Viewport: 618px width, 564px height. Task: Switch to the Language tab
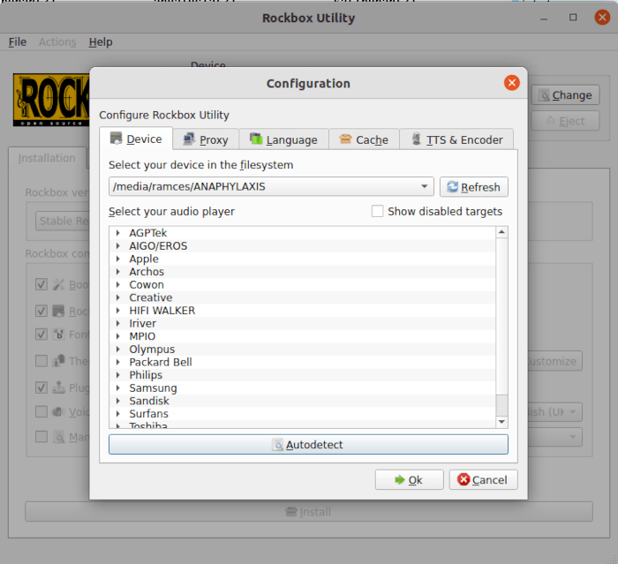click(x=283, y=140)
